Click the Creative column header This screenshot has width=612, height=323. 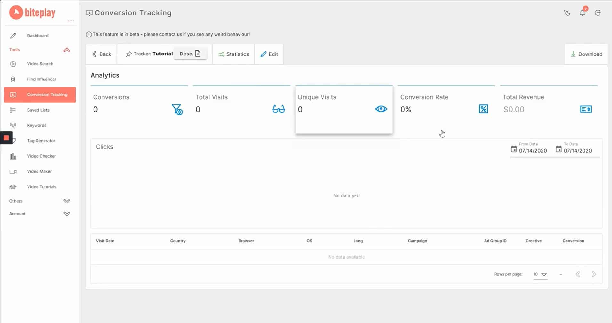(534, 241)
